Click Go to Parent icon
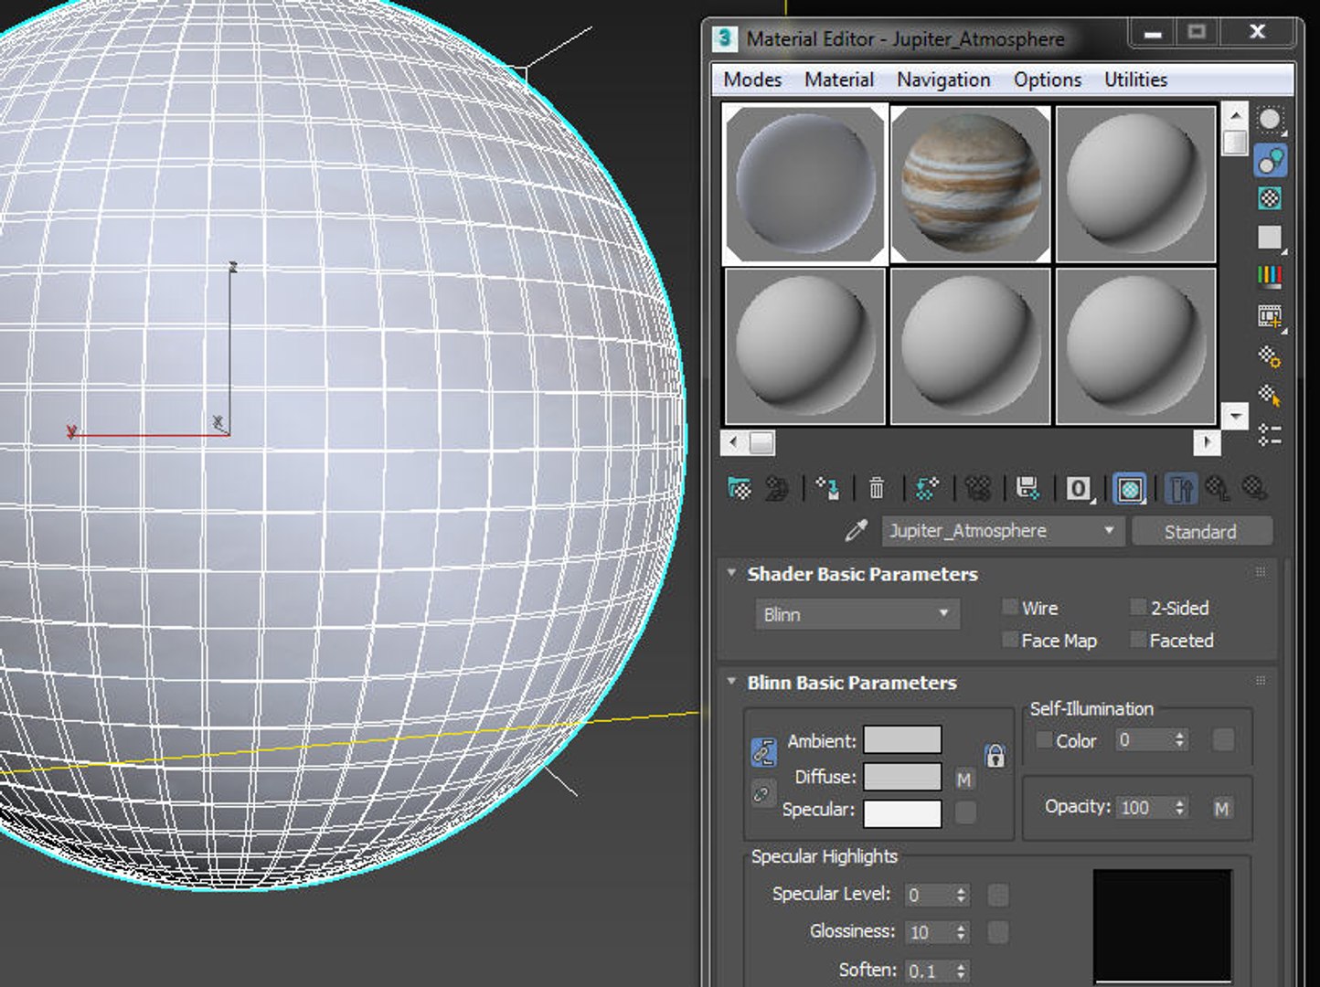 pos(1217,489)
